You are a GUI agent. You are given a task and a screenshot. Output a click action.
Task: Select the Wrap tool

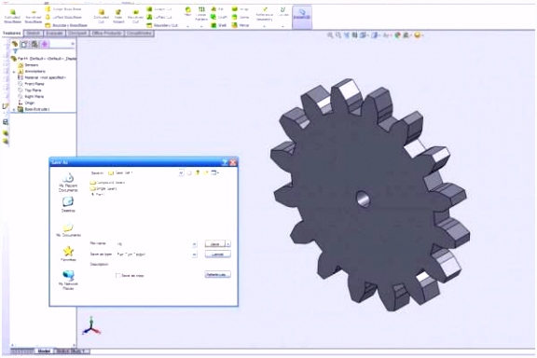pyautogui.click(x=240, y=9)
